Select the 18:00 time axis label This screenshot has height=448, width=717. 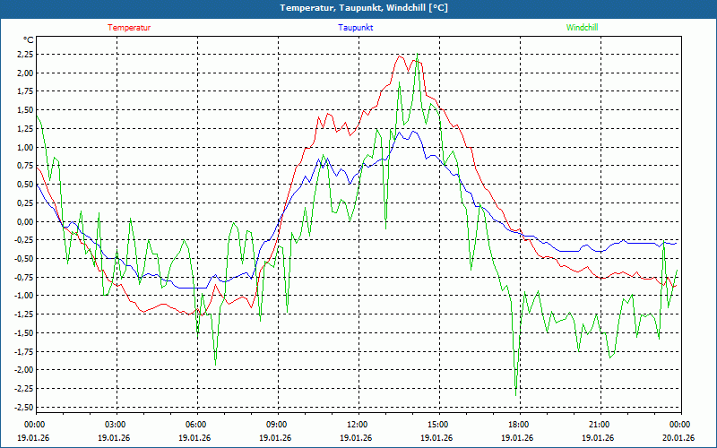pos(518,425)
